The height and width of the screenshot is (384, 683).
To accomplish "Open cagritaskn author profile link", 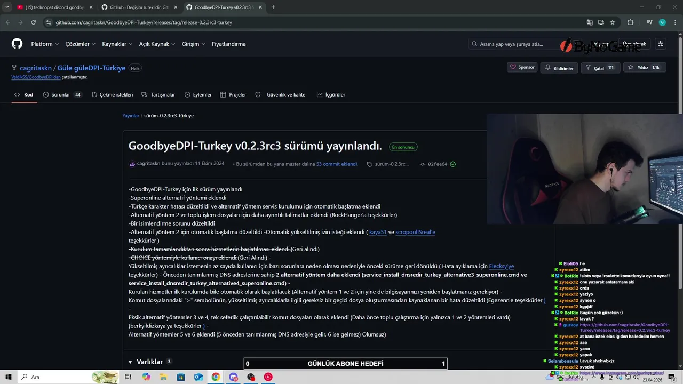I will (x=148, y=164).
